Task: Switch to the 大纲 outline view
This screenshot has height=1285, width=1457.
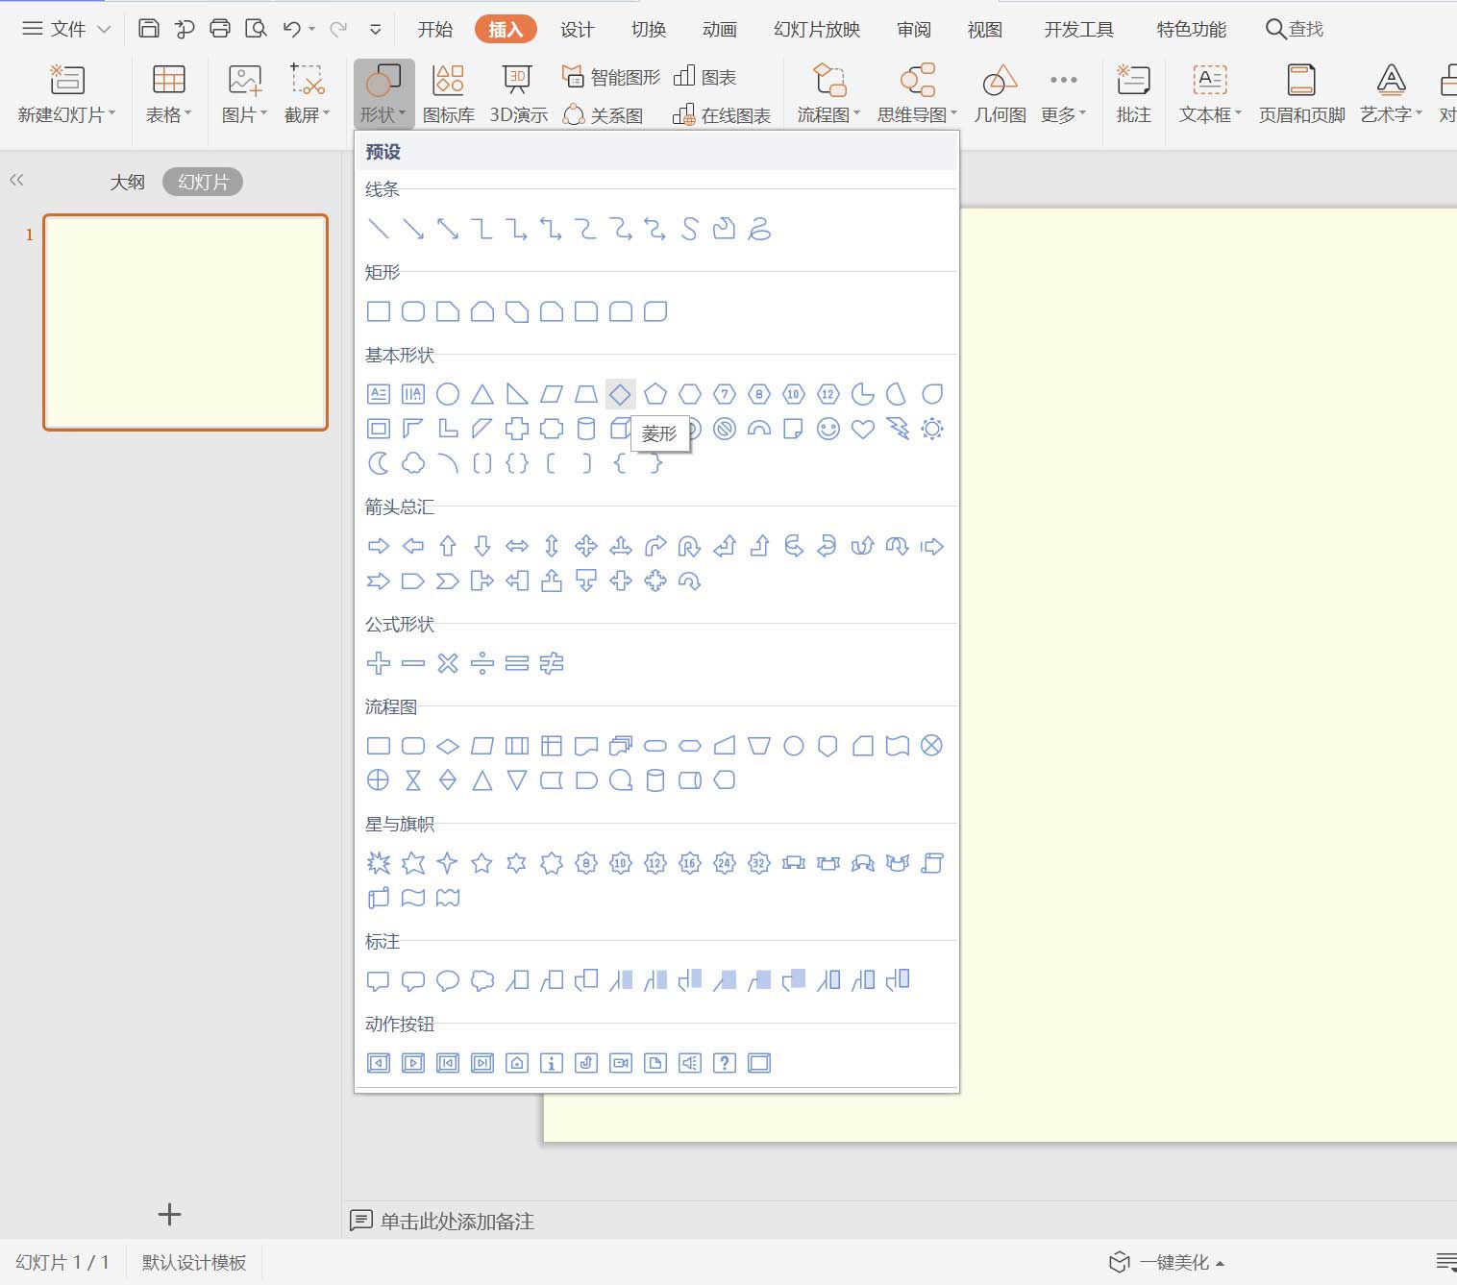Action: click(x=127, y=182)
